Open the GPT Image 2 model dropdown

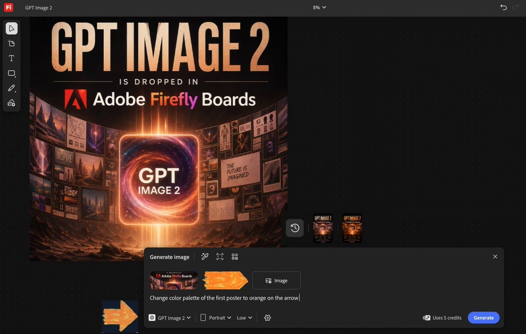point(169,317)
